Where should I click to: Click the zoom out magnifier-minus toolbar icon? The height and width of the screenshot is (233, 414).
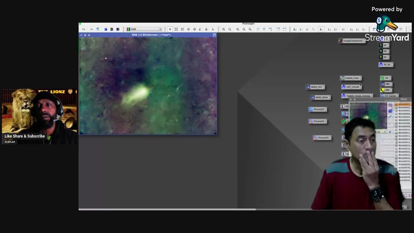point(230,29)
